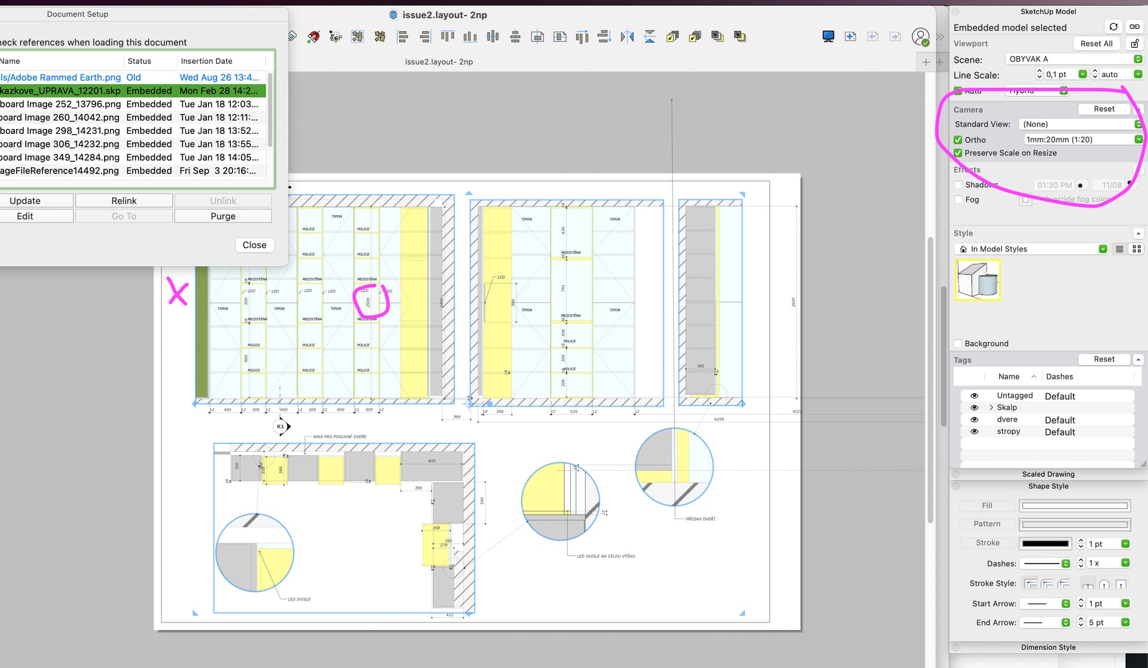Uncheck the Ortho camera checkbox
Screen dimensions: 1148x668
click(x=958, y=140)
